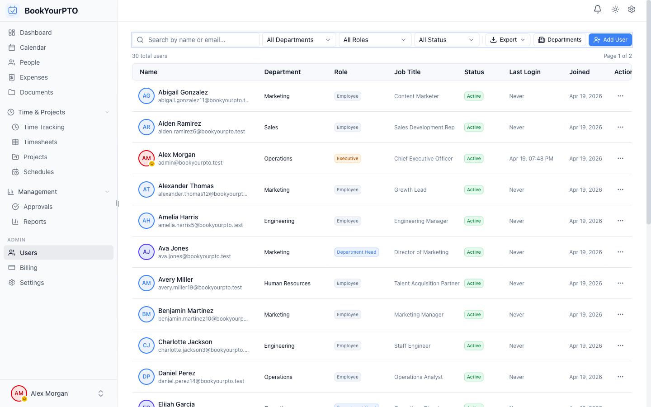Click the Approvals checkmark icon

(x=16, y=207)
